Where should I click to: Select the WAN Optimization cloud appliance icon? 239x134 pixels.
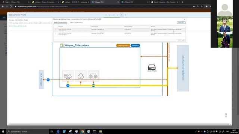(x=81, y=76)
